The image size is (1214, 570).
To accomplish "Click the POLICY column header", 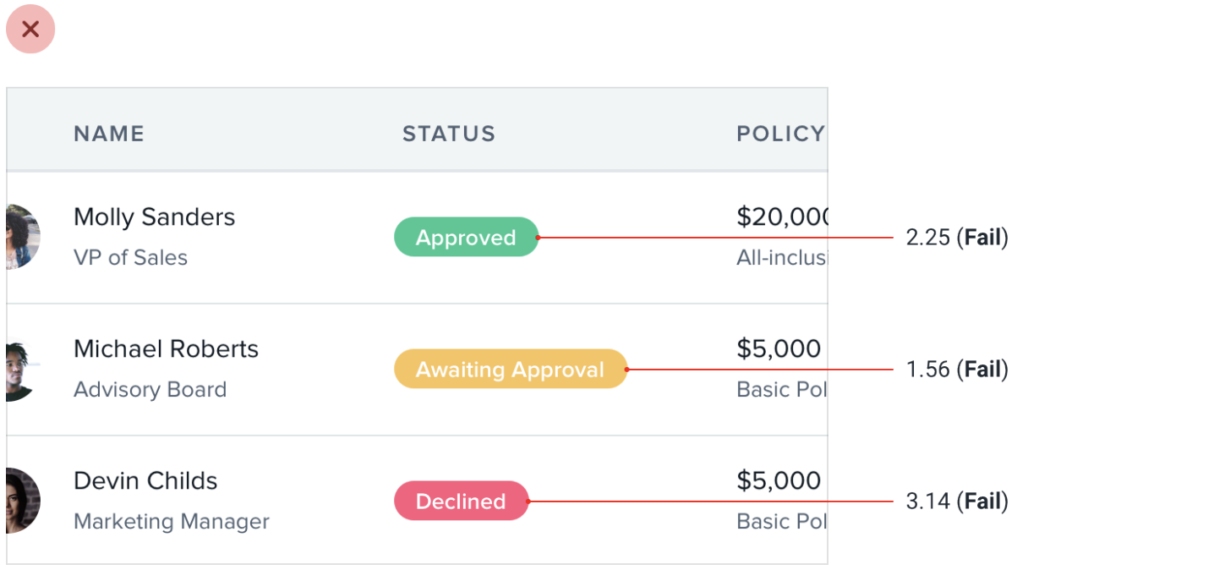I will (779, 134).
